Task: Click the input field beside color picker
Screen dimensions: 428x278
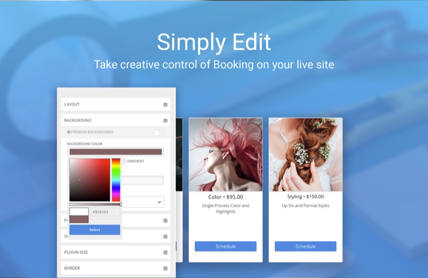Action: 143,180
